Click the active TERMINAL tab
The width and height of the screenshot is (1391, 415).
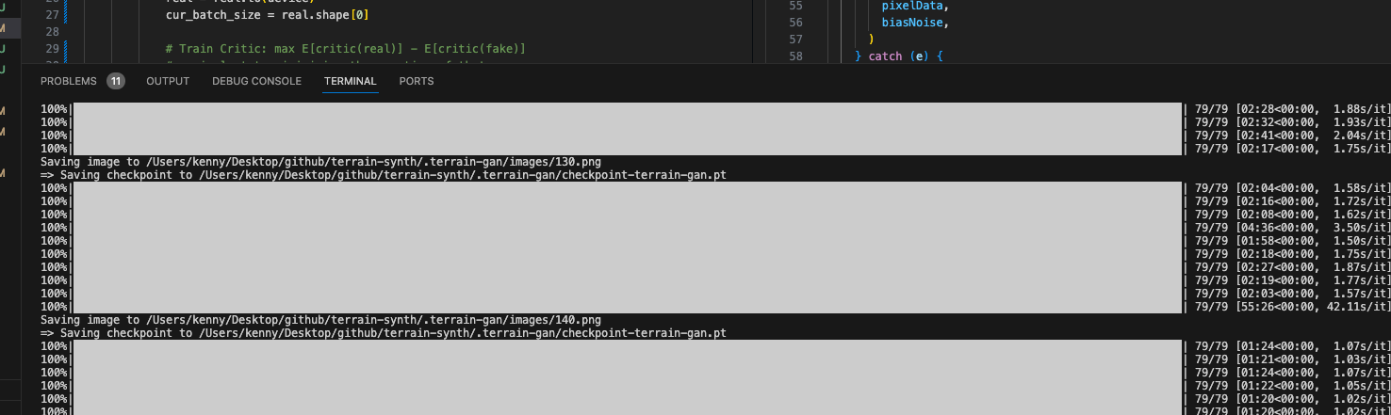[x=350, y=81]
